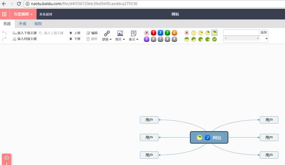Select the central 网站 node

coord(209,137)
